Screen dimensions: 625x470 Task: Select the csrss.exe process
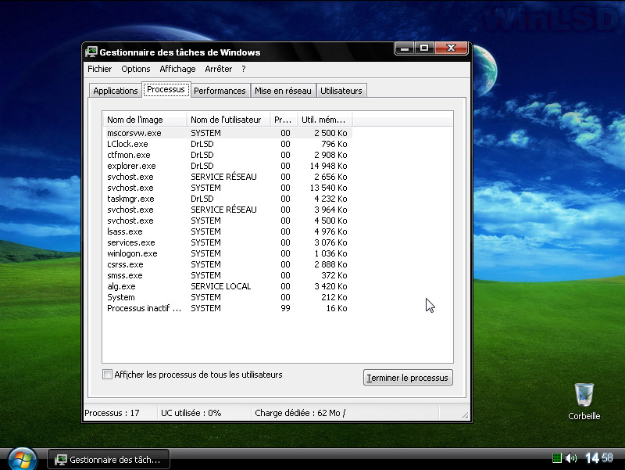pyautogui.click(x=125, y=264)
